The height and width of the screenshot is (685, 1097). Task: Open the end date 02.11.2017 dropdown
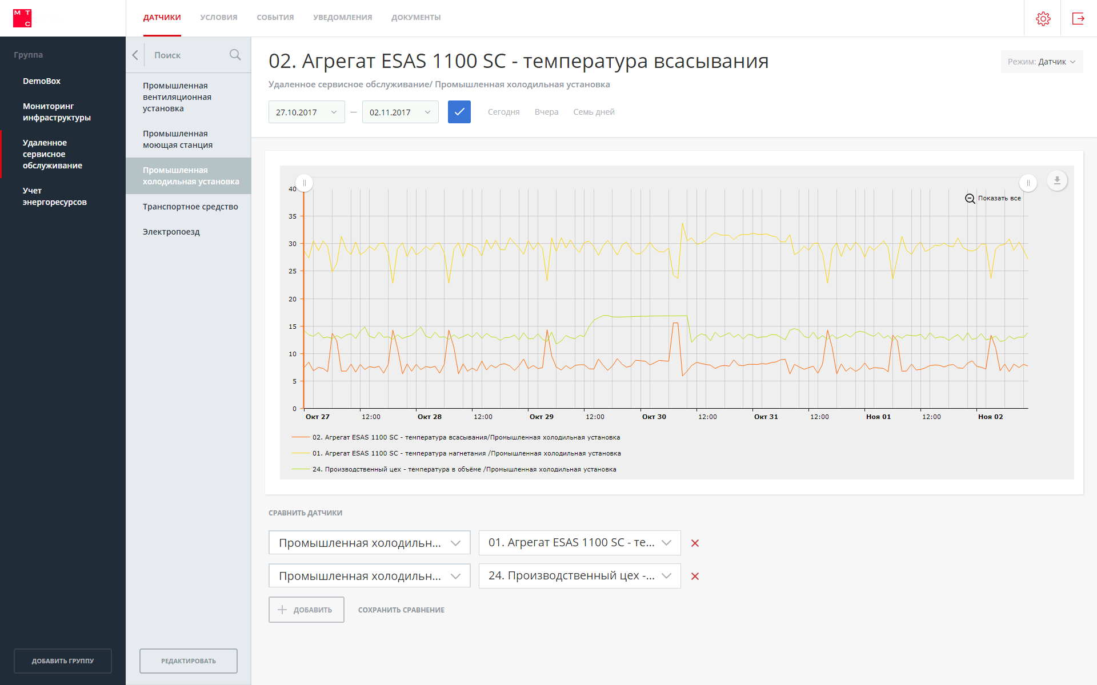click(x=401, y=112)
